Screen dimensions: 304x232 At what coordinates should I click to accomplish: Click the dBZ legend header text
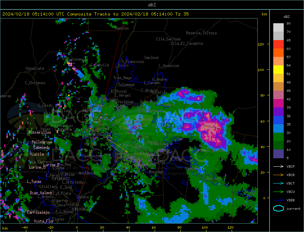286,17
